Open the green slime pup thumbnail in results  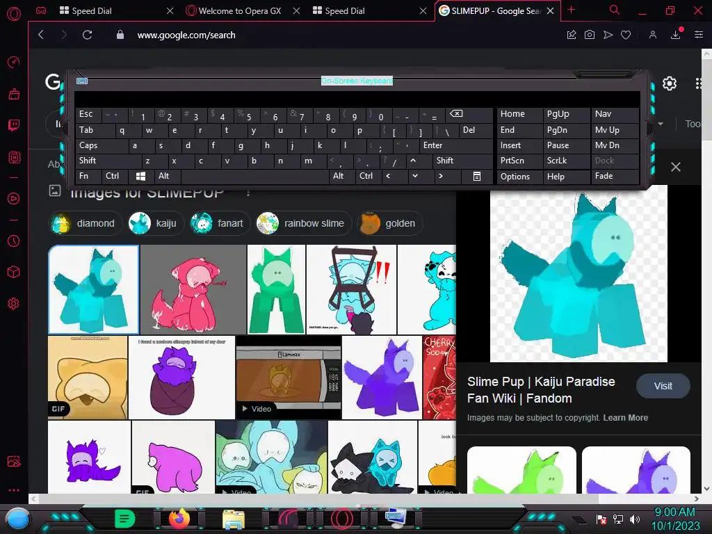(276, 290)
